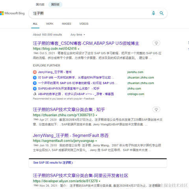The height and width of the screenshot is (189, 189).
Task: Click the https://segmentfault.com/u/jerrywangsap URL
Action: tap(63, 141)
